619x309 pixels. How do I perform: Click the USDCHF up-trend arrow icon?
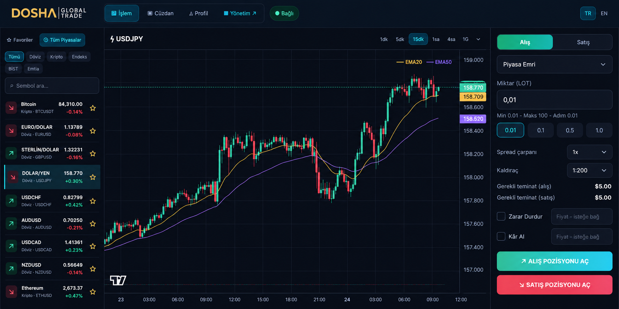pyautogui.click(x=11, y=201)
